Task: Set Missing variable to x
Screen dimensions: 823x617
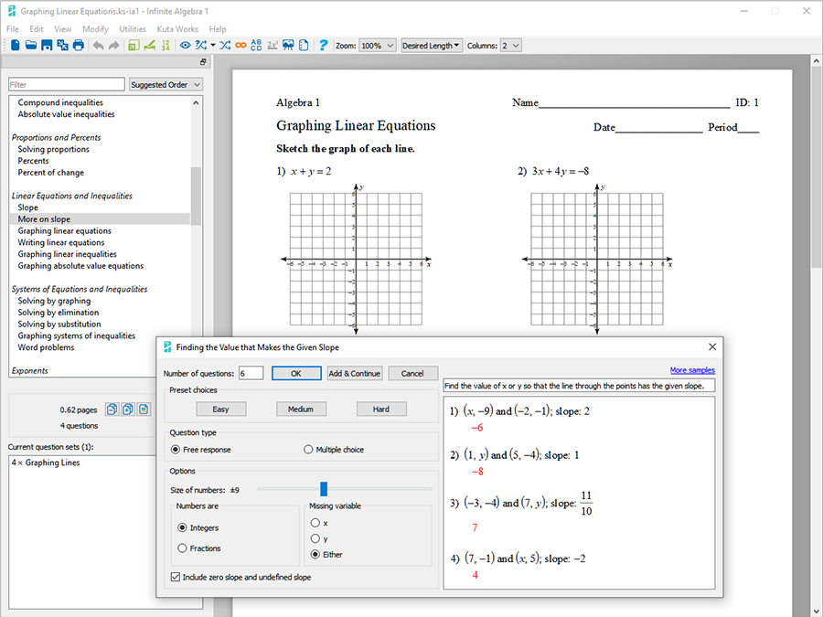Action: pyautogui.click(x=315, y=523)
